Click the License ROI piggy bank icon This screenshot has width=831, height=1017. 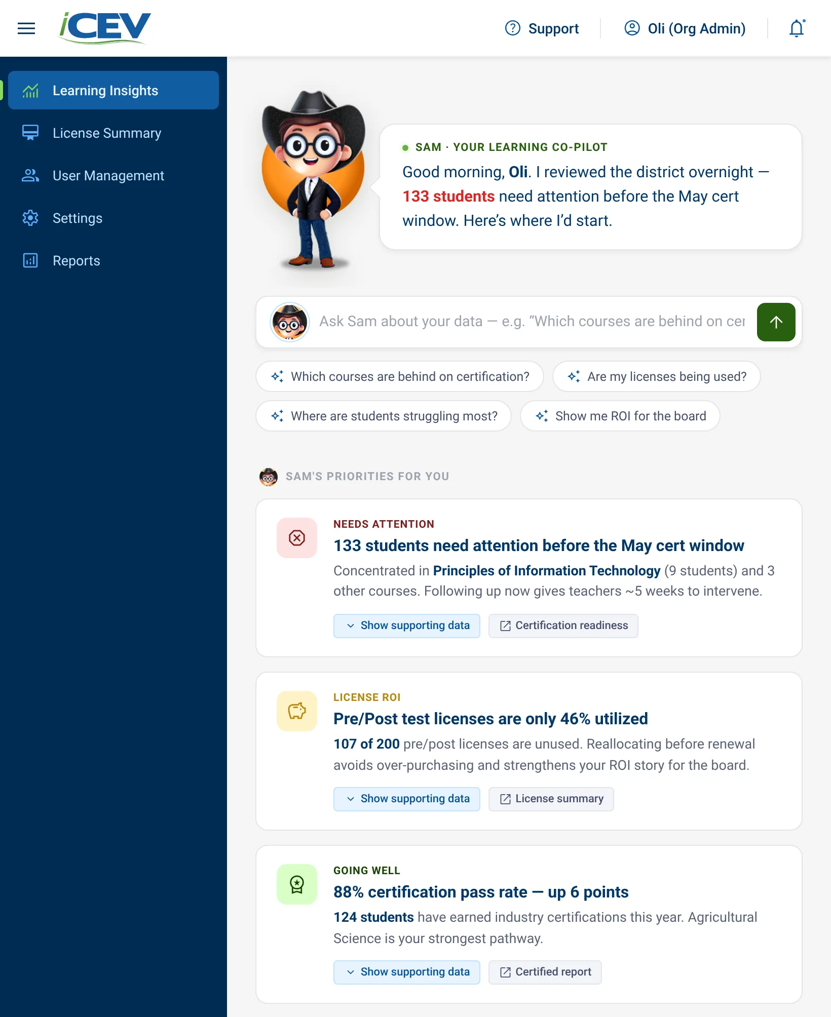pos(297,711)
